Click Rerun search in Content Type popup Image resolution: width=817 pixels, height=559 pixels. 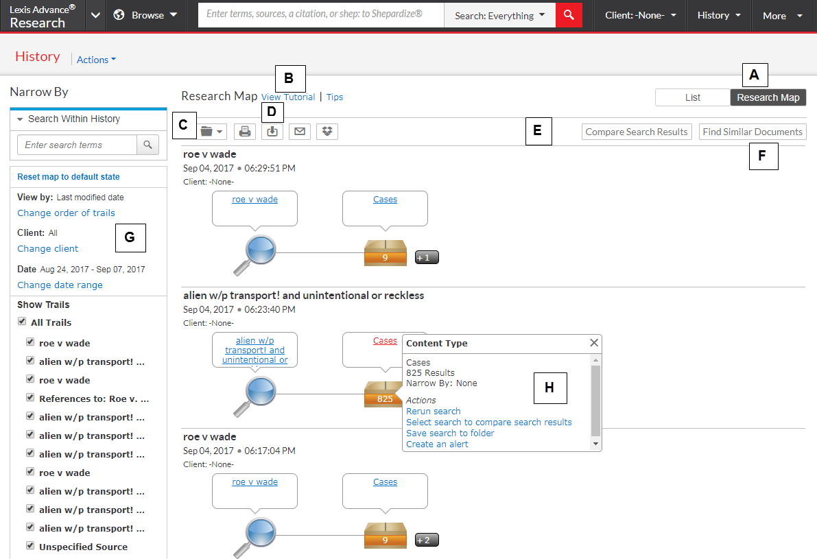pyautogui.click(x=434, y=411)
